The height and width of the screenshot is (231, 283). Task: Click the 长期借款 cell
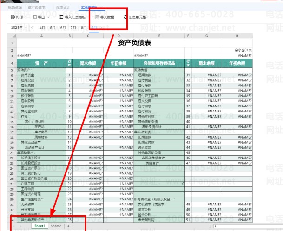[159, 137]
